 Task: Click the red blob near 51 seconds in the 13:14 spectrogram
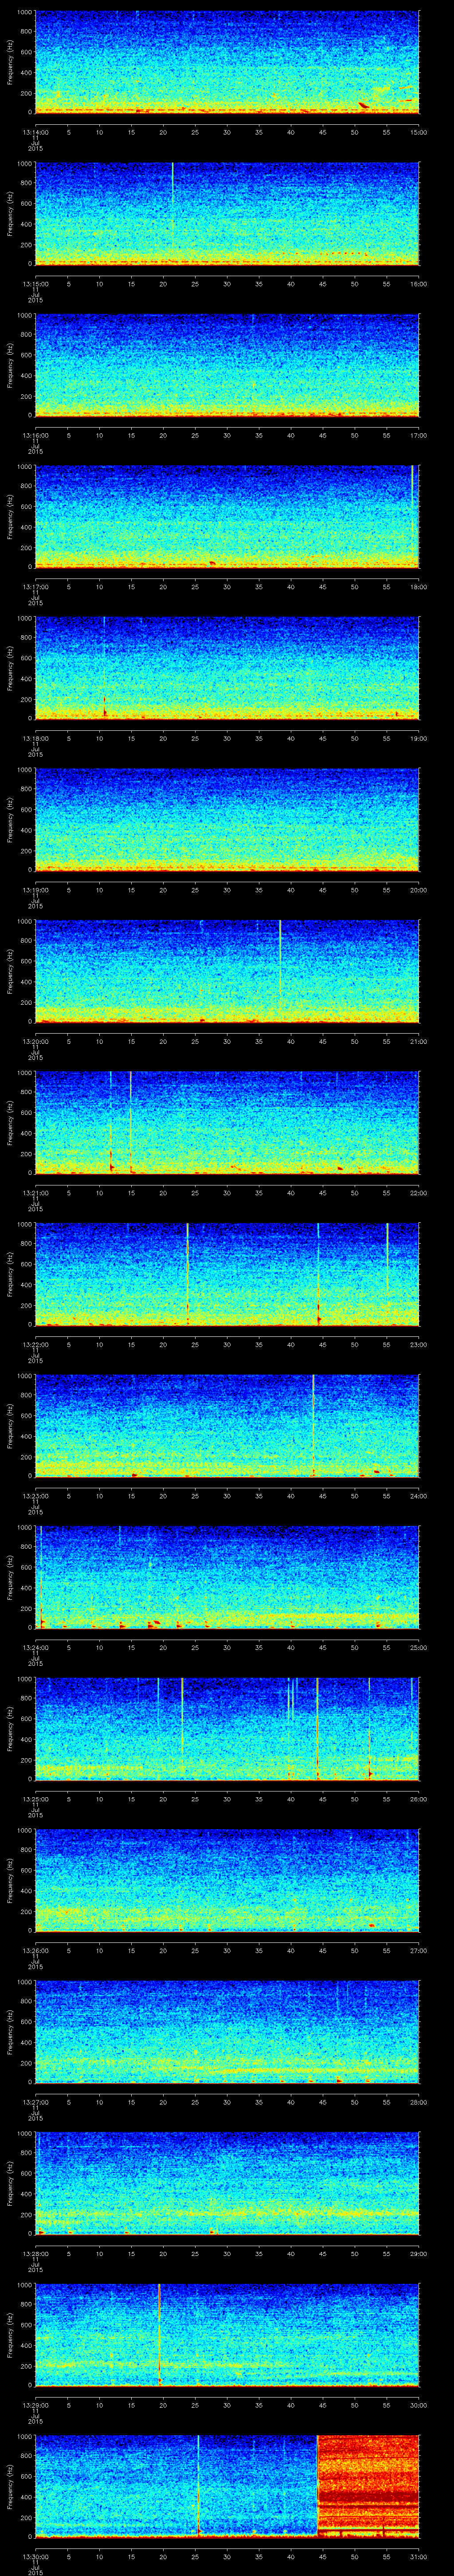pos(364,105)
